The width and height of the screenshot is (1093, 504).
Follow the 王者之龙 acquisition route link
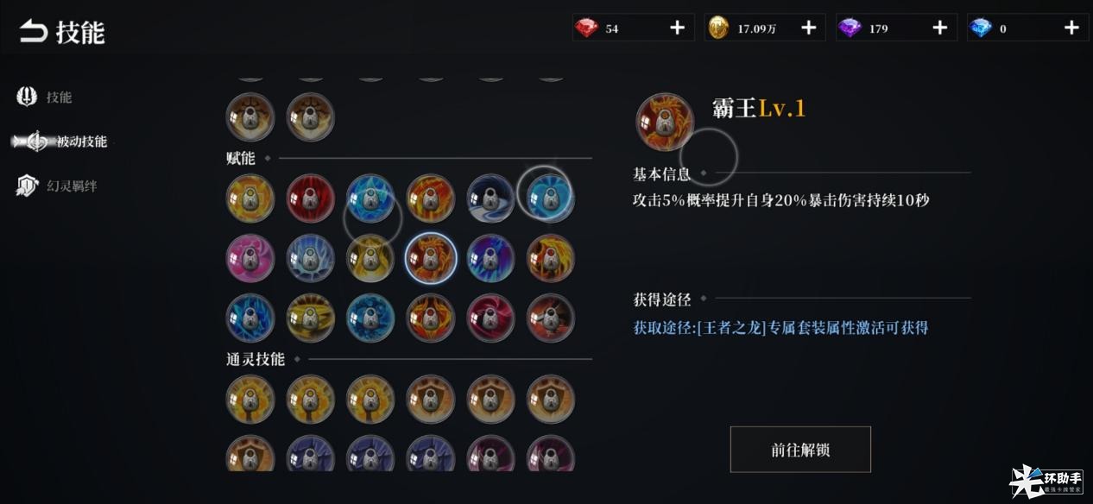(780, 328)
